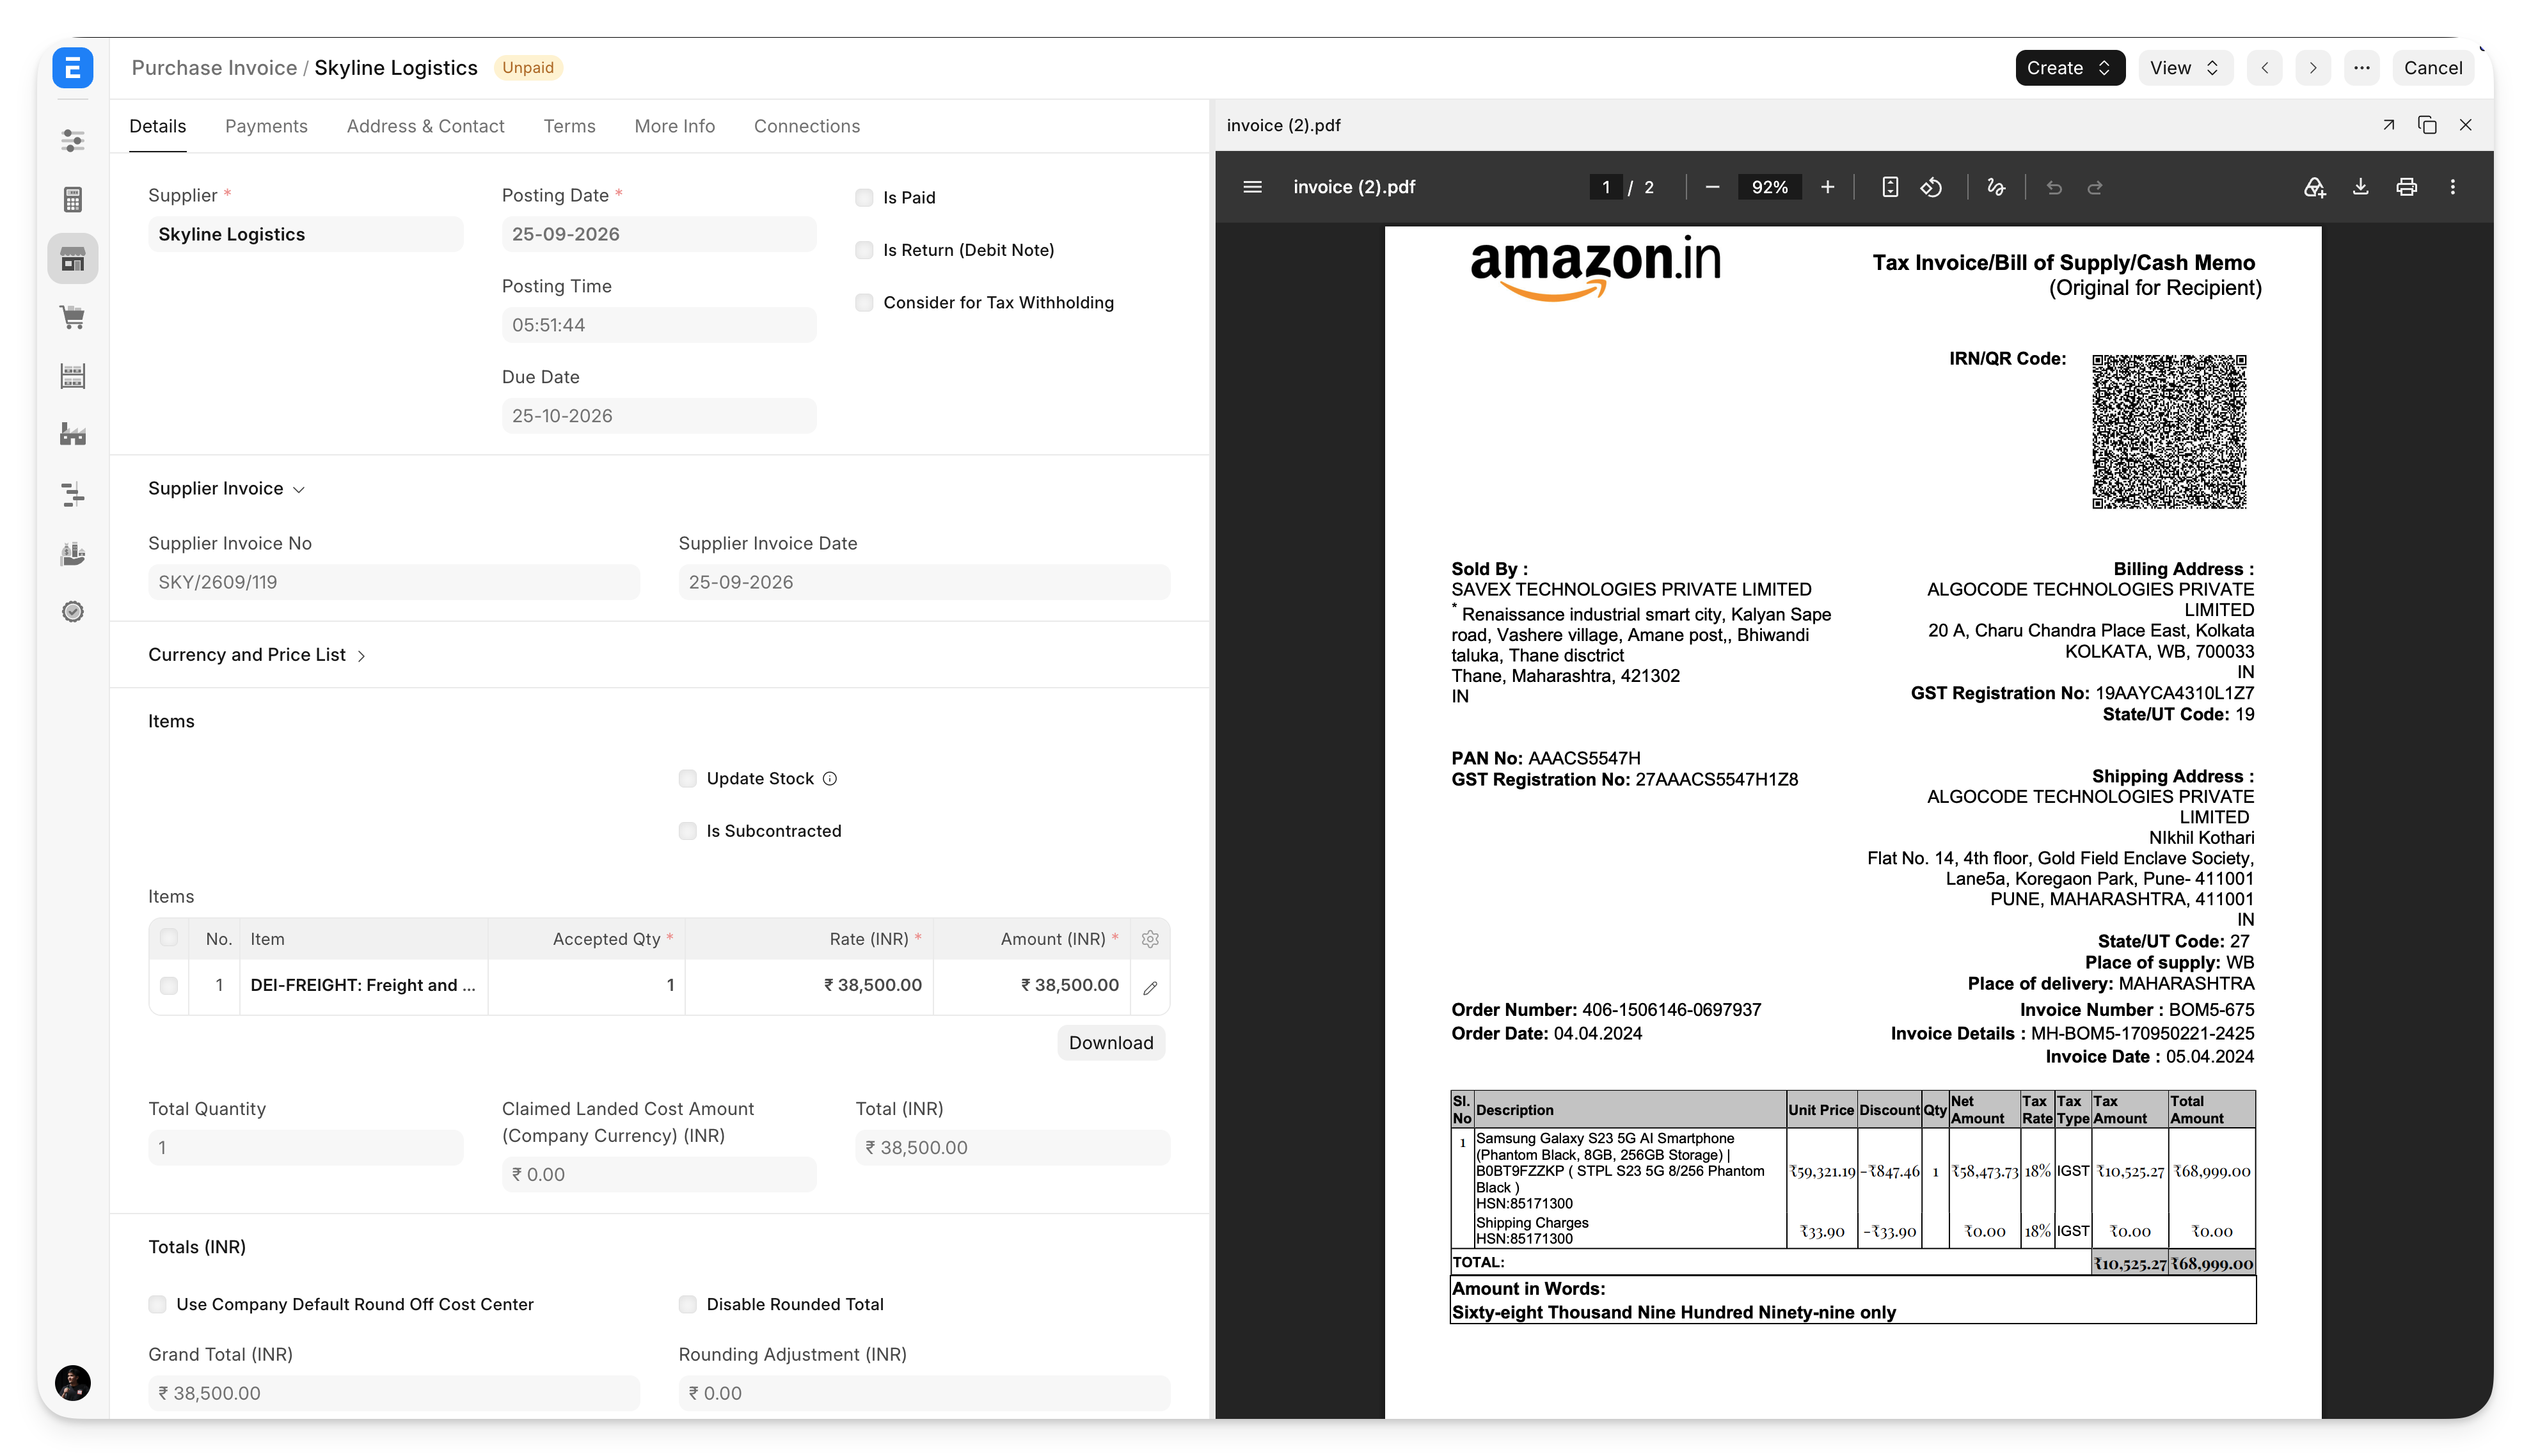Click the Download button below items table
Screen dimensions: 2531x1456
[x=1110, y=1043]
